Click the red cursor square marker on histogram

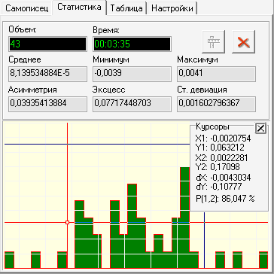67,222
